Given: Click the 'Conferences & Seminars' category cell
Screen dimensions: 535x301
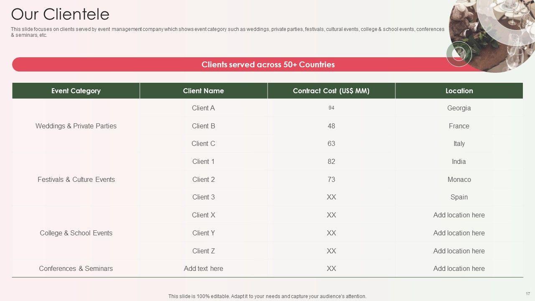Looking at the screenshot, I should click(x=76, y=268).
